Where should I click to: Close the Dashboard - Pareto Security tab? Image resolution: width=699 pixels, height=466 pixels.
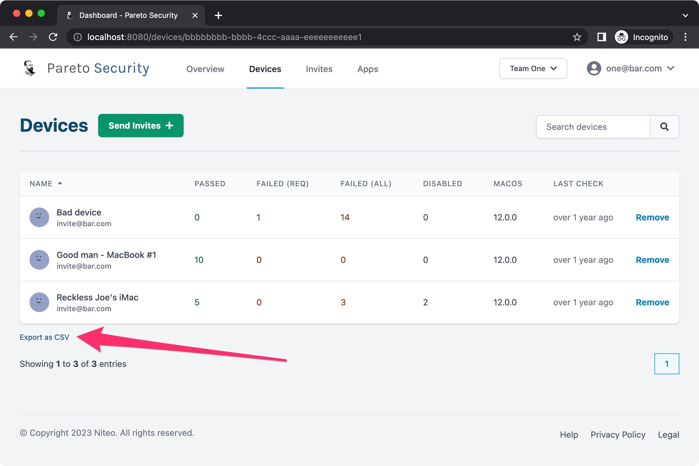pos(195,15)
